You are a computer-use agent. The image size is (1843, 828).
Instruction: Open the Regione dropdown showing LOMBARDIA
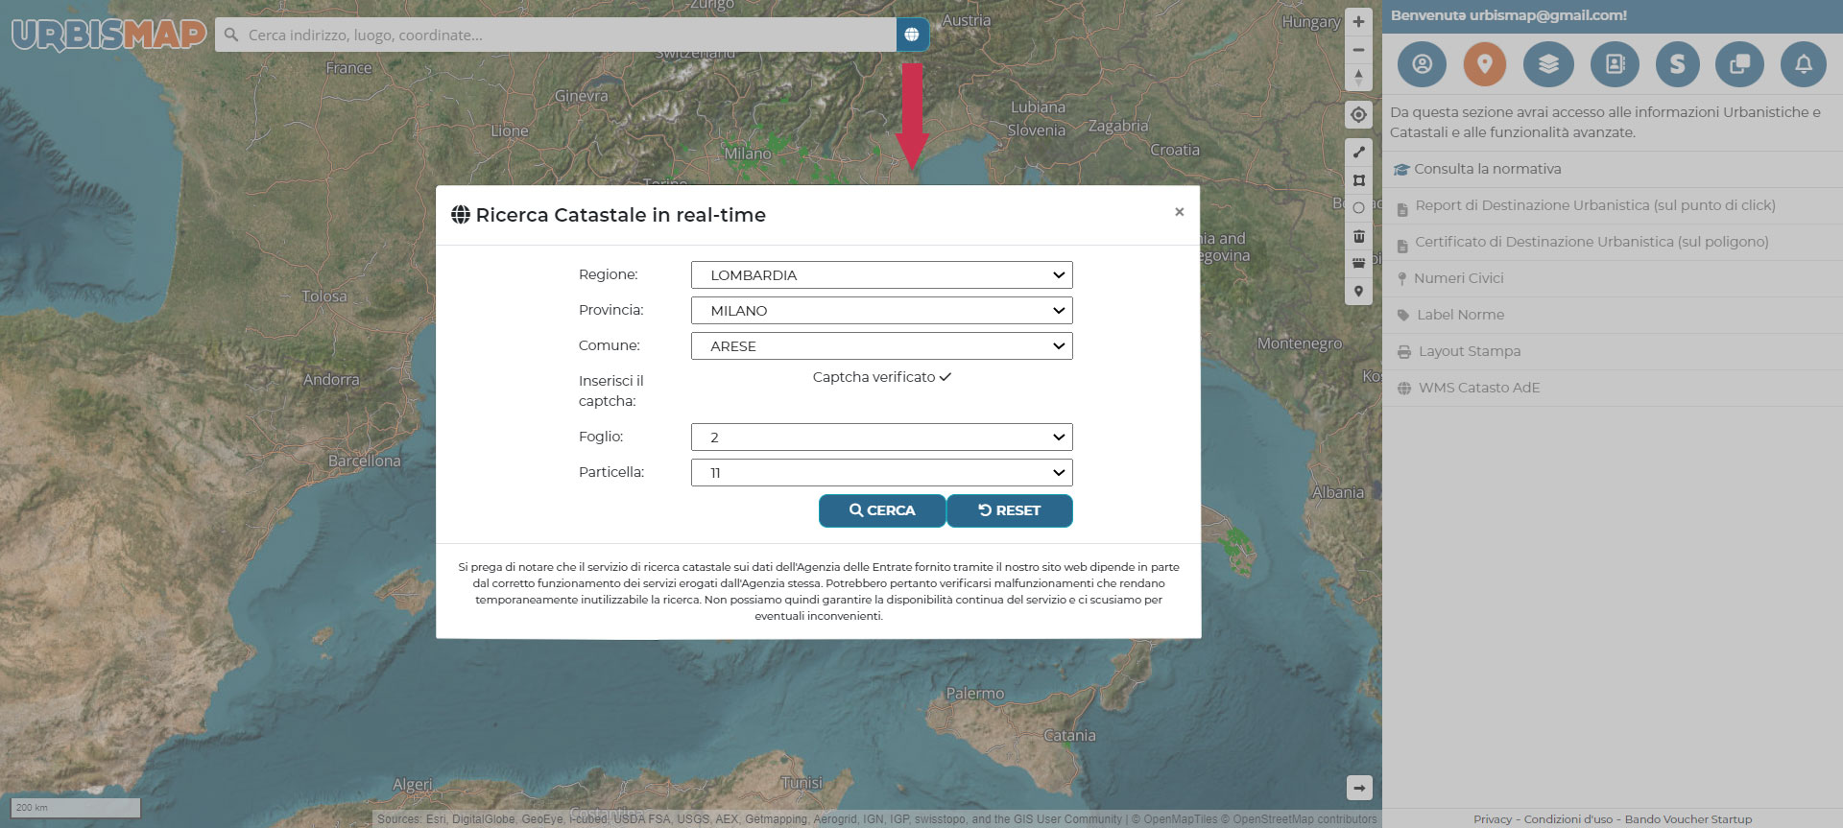[881, 274]
